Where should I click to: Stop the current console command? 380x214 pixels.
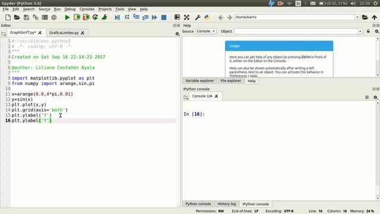[x=367, y=97]
